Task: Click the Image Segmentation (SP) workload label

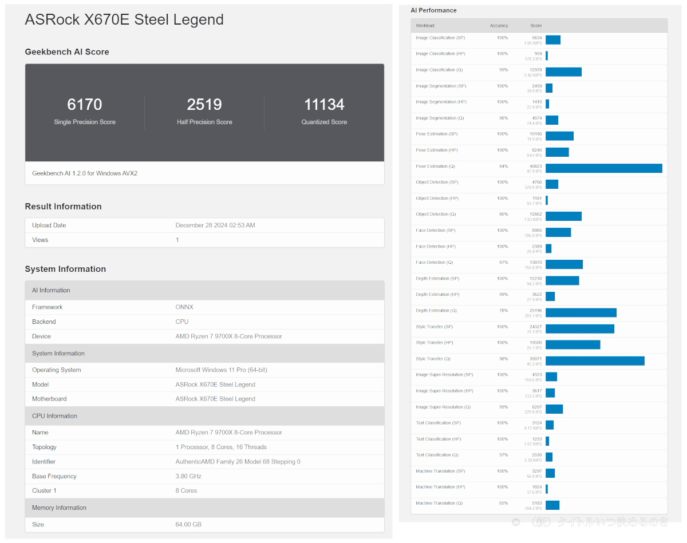Action: pyautogui.click(x=441, y=86)
